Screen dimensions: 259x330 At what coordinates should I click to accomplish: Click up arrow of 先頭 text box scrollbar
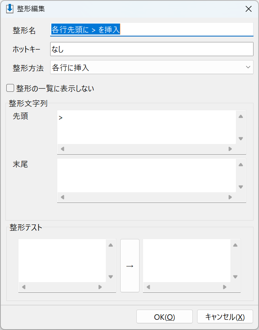[x=241, y=117]
